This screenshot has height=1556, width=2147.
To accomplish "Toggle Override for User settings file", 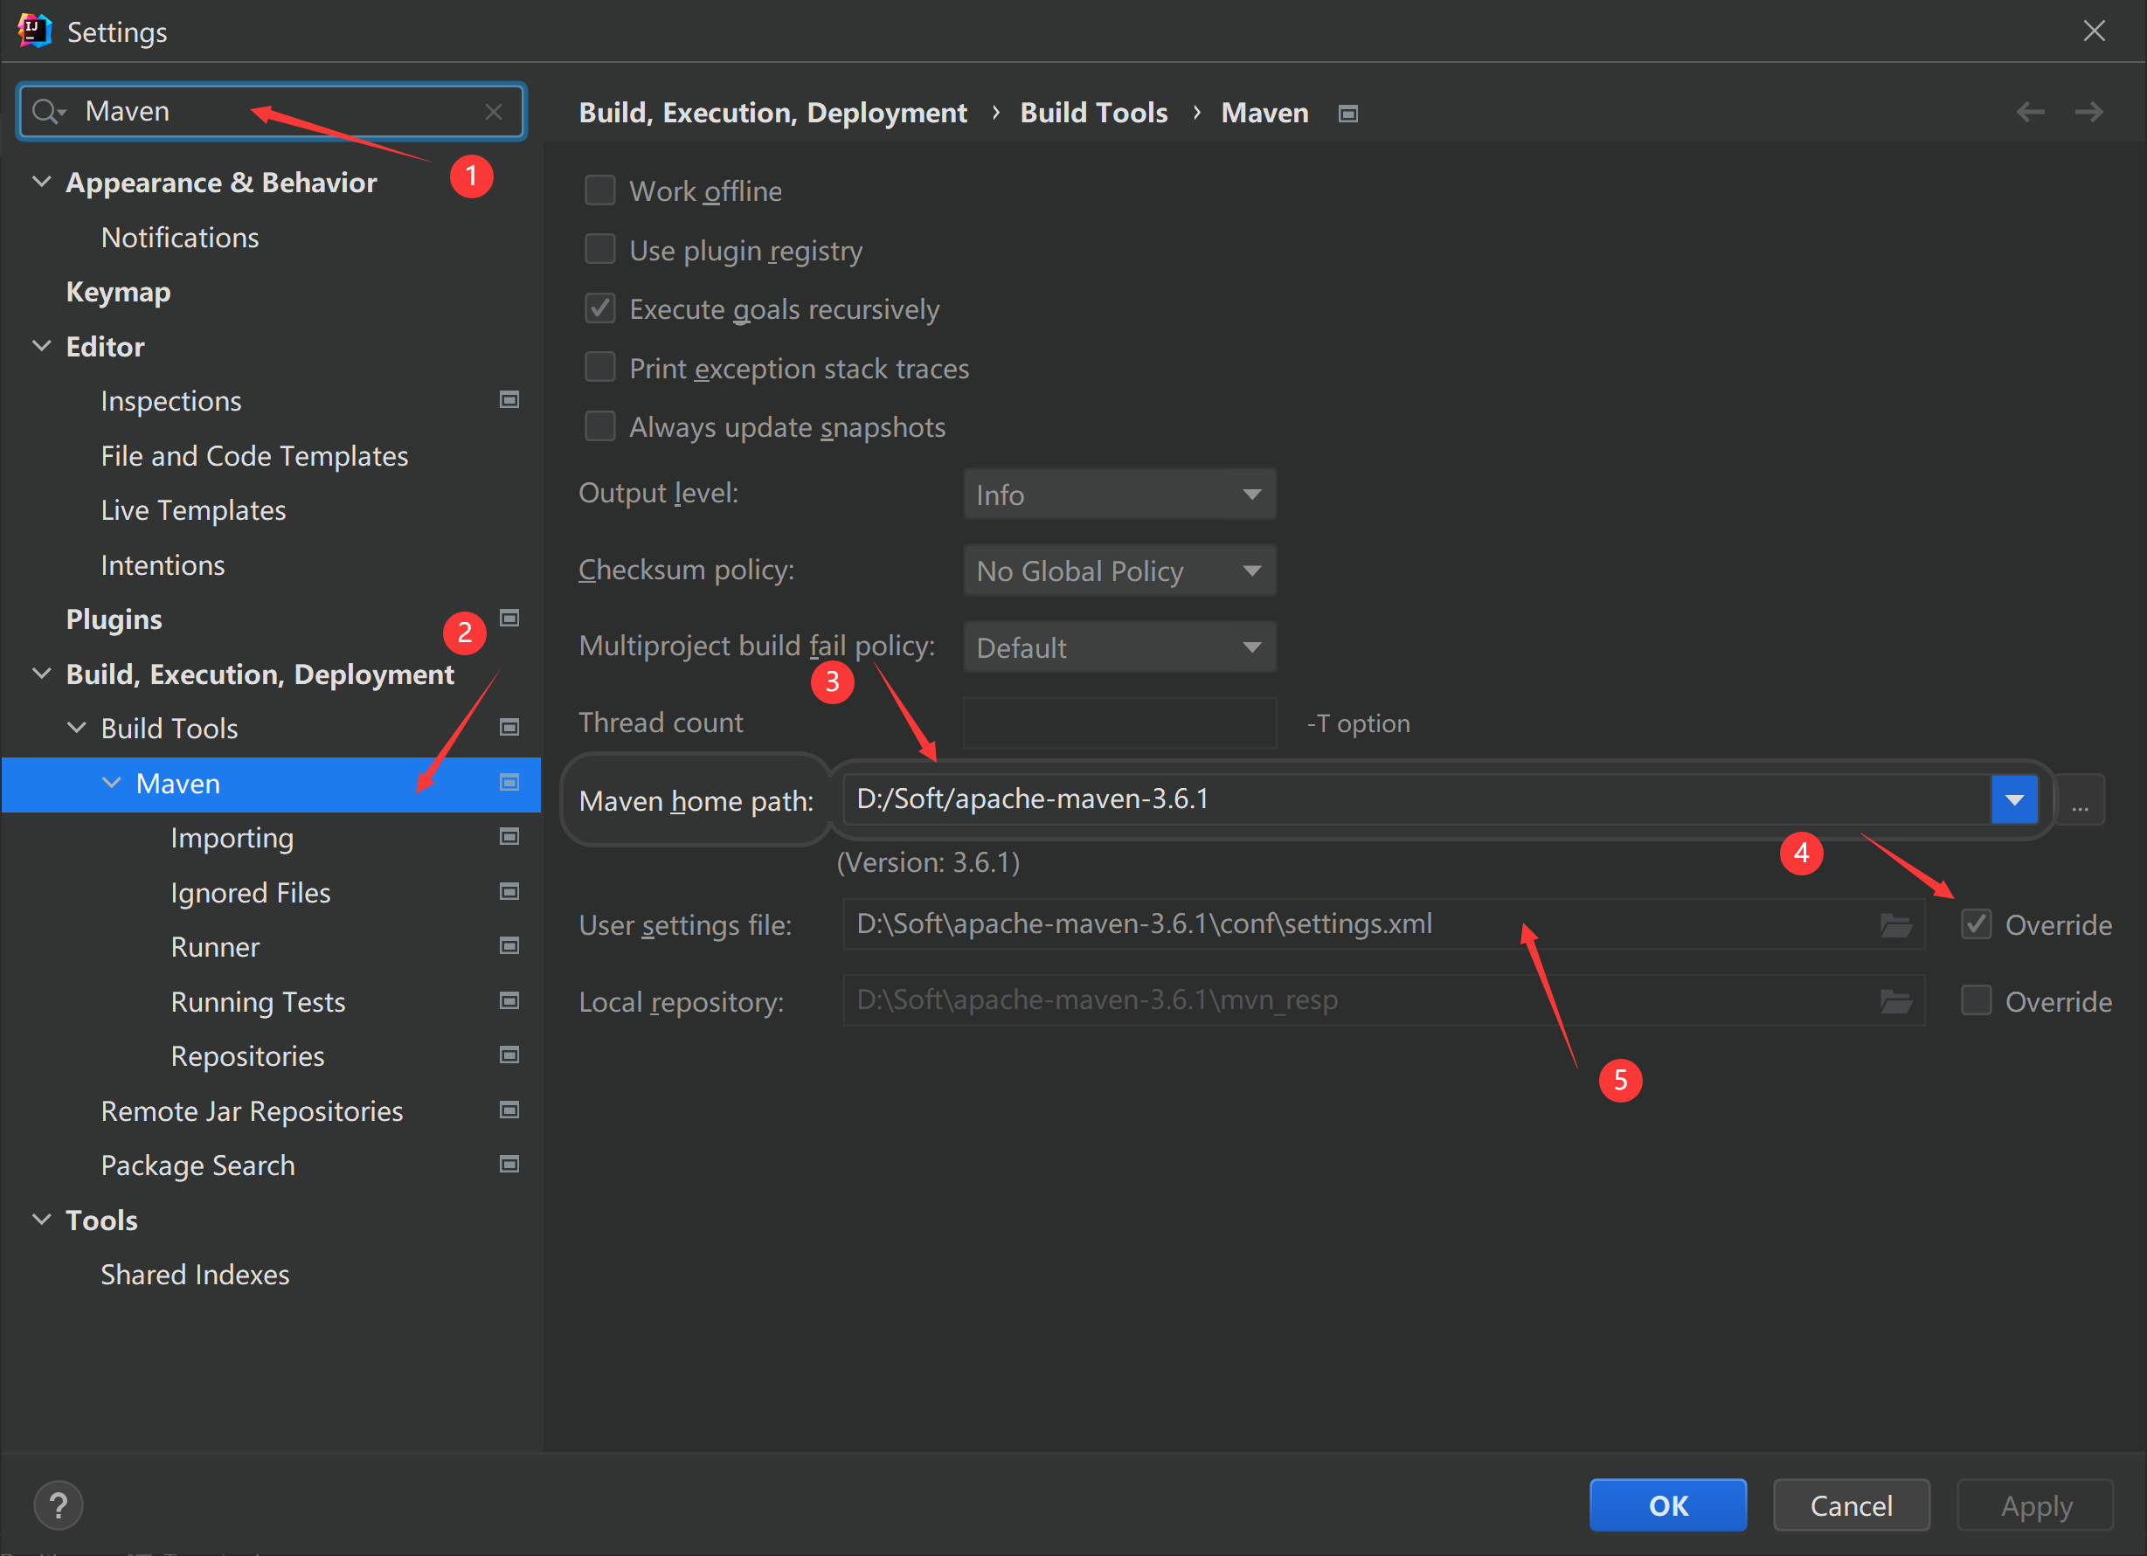I will (x=1977, y=923).
